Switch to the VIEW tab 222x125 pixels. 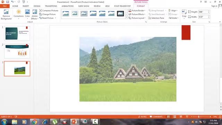[x=107, y=6]
